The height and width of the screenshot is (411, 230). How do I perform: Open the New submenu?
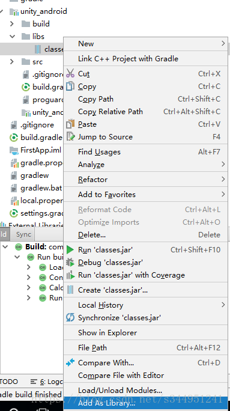(145, 44)
